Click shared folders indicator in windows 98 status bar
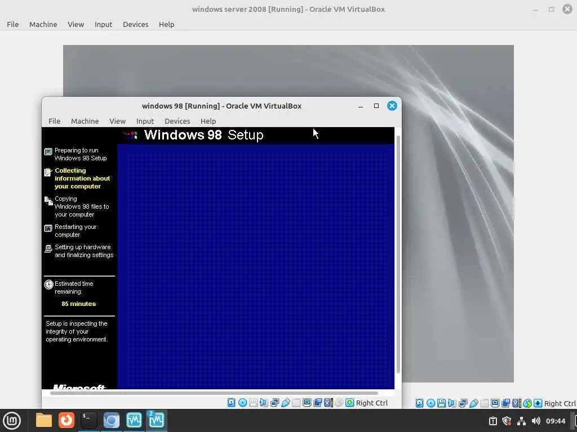Screen dimensions: 577x432 (296, 403)
